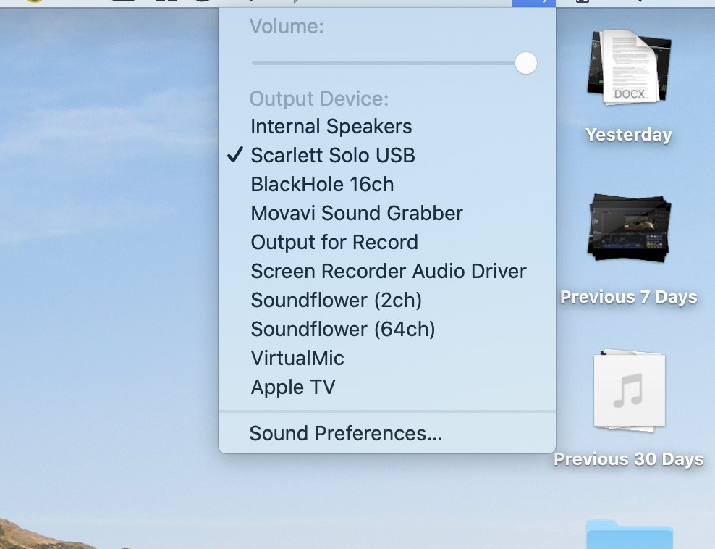Click the highlighted volume icon in menu bar
The image size is (715, 549).
(x=534, y=3)
